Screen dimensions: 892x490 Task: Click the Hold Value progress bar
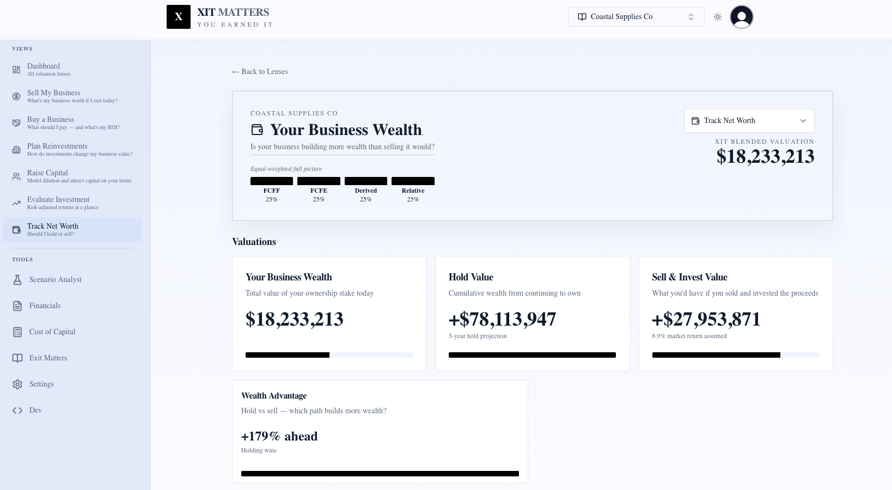pyautogui.click(x=532, y=355)
